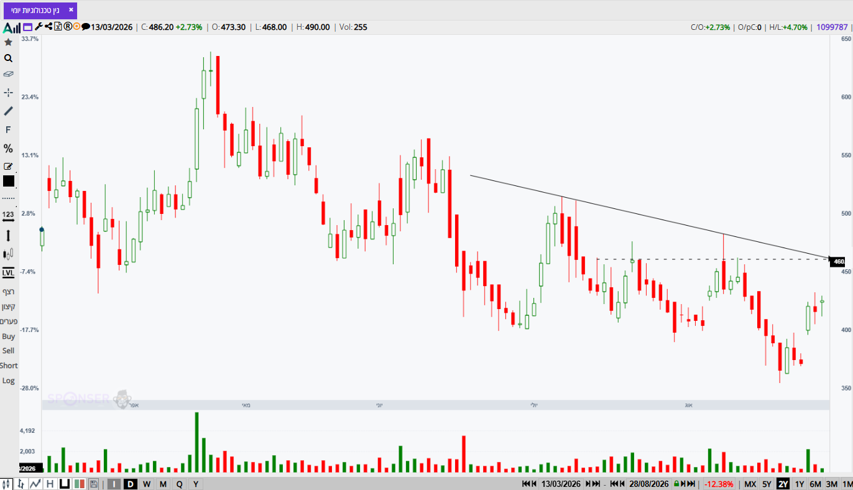The image size is (853, 490).
Task: Click the 123 numbering tool
Action: coord(8,215)
